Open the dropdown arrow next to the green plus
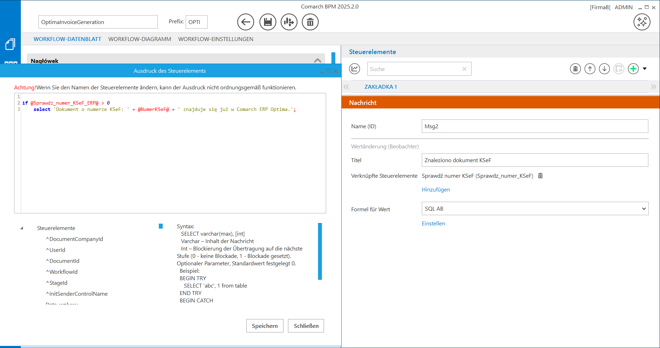 pyautogui.click(x=645, y=69)
